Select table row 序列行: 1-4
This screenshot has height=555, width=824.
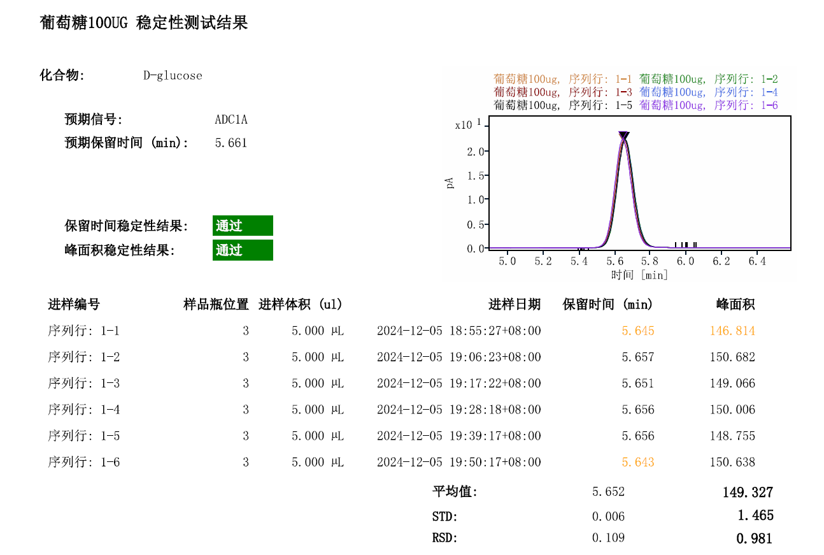pos(402,410)
